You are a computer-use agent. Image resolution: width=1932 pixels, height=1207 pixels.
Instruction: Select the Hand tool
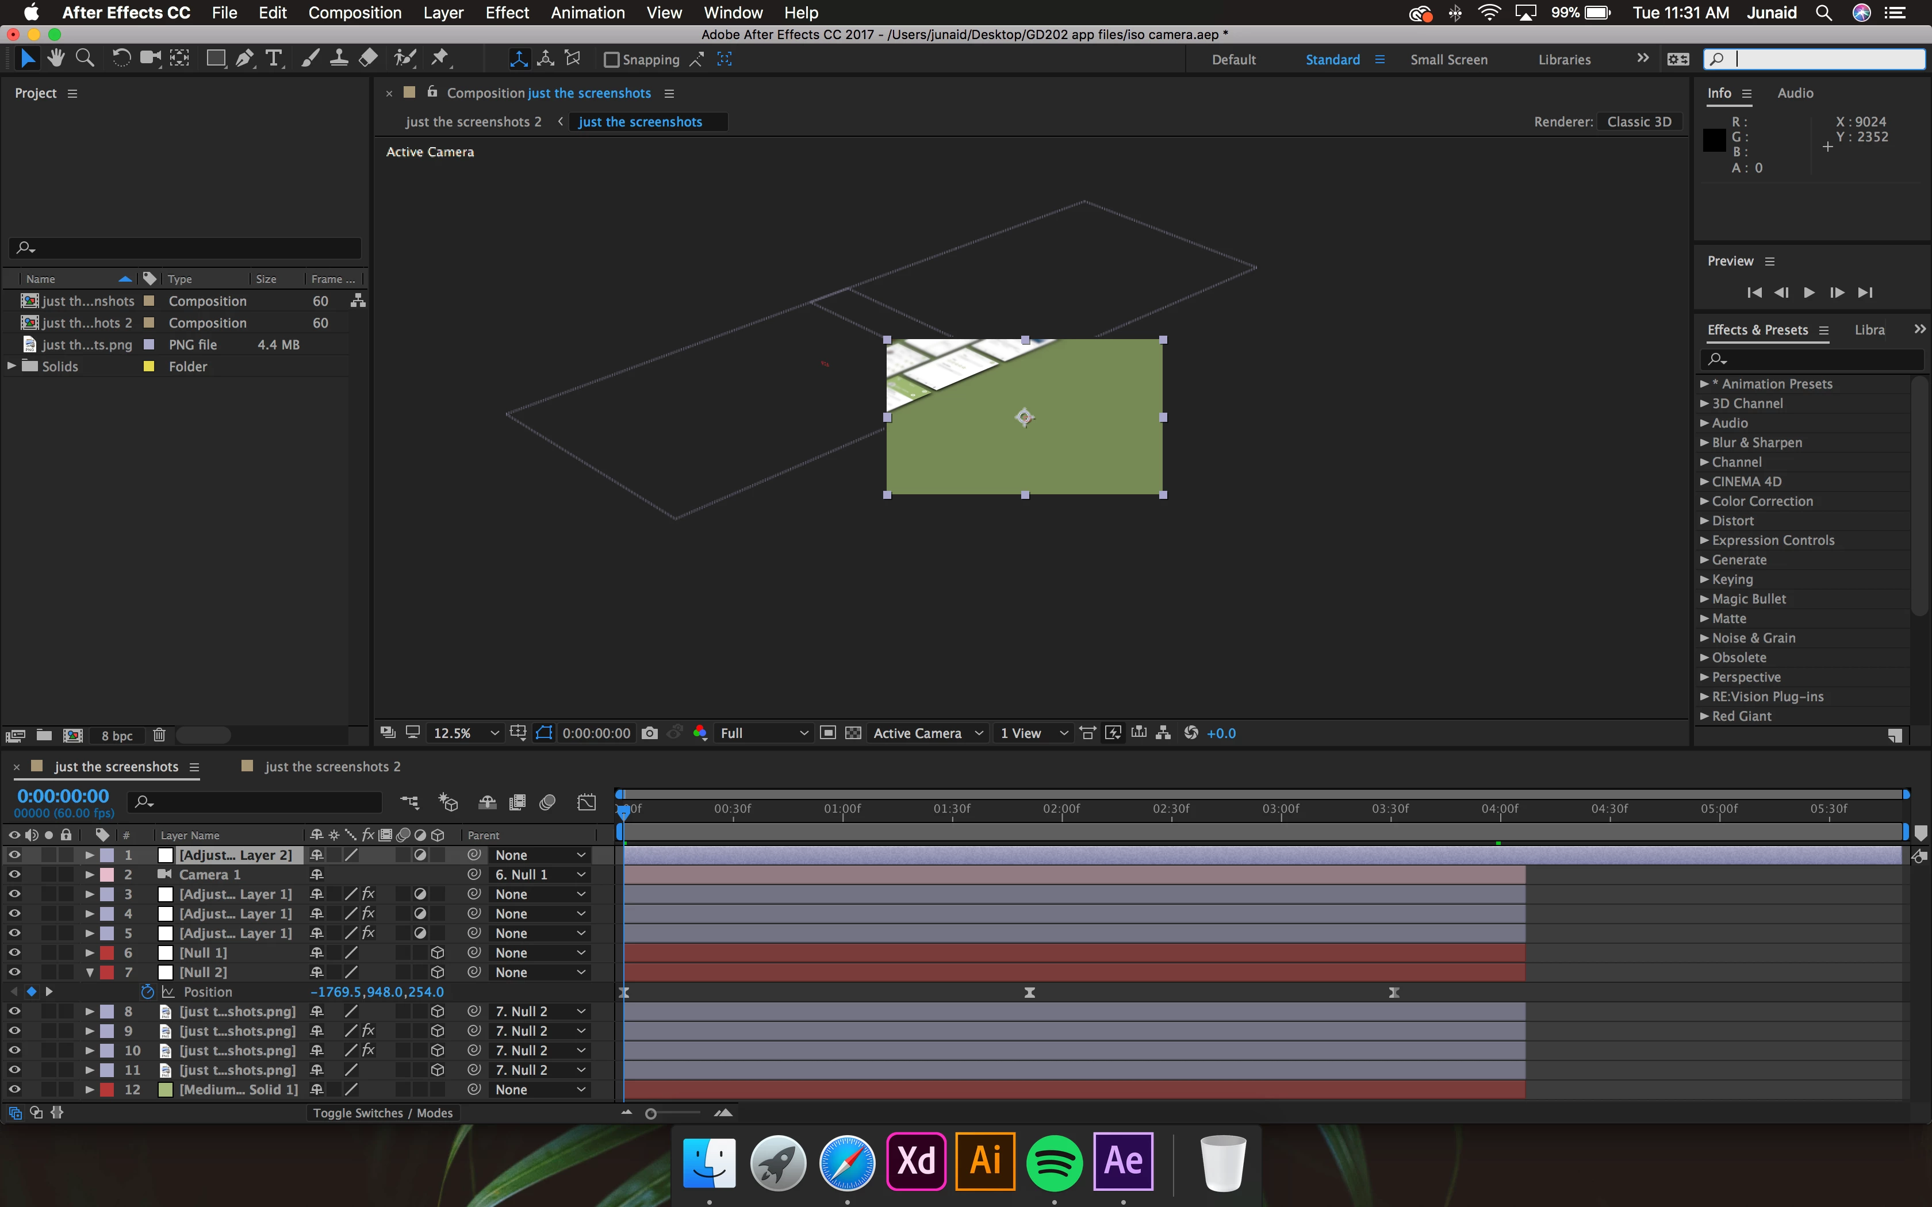pyautogui.click(x=55, y=58)
